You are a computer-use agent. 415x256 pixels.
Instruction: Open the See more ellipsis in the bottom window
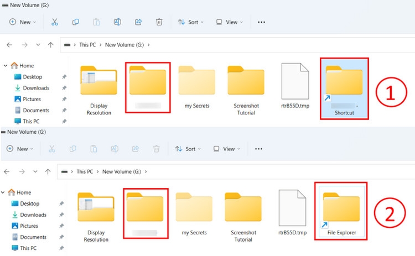(258, 149)
